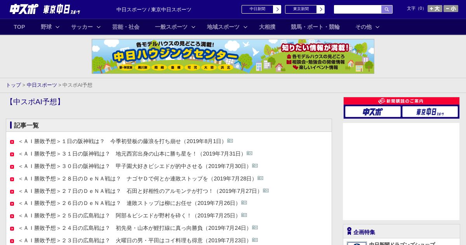The width and height of the screenshot is (466, 245).
Task: Open article about 1日の阪神戦 藤浪
Action: (x=122, y=141)
